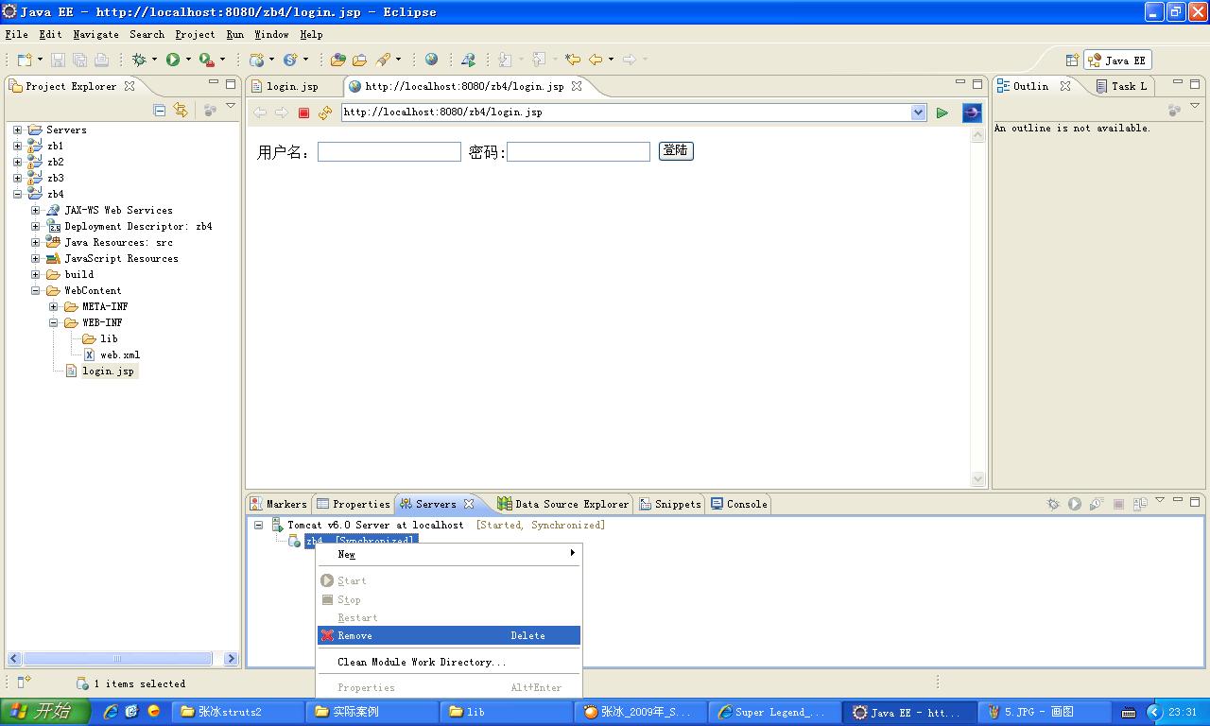Click the Start server icon in Servers panel
Screen dimensions: 1210x726
[1075, 504]
